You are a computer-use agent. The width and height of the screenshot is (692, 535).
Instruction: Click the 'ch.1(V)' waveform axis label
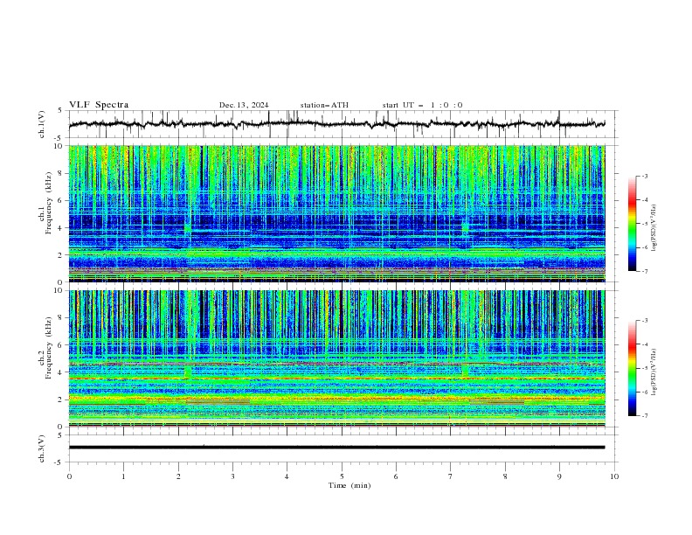(x=42, y=124)
